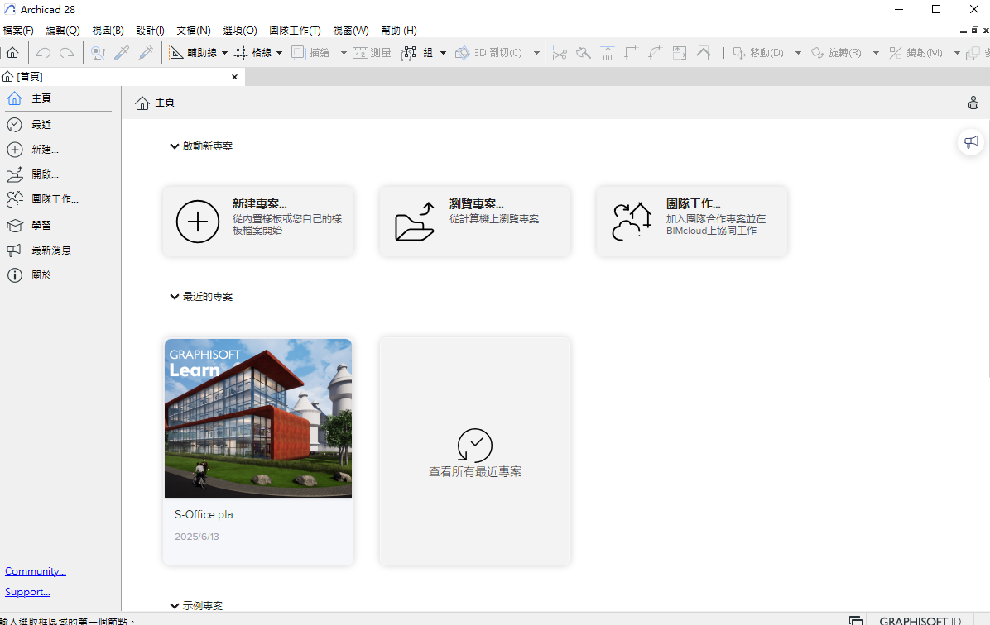This screenshot has width=990, height=625.
Task: Click the house-shaped roof trim toolbar icon
Action: [x=704, y=53]
